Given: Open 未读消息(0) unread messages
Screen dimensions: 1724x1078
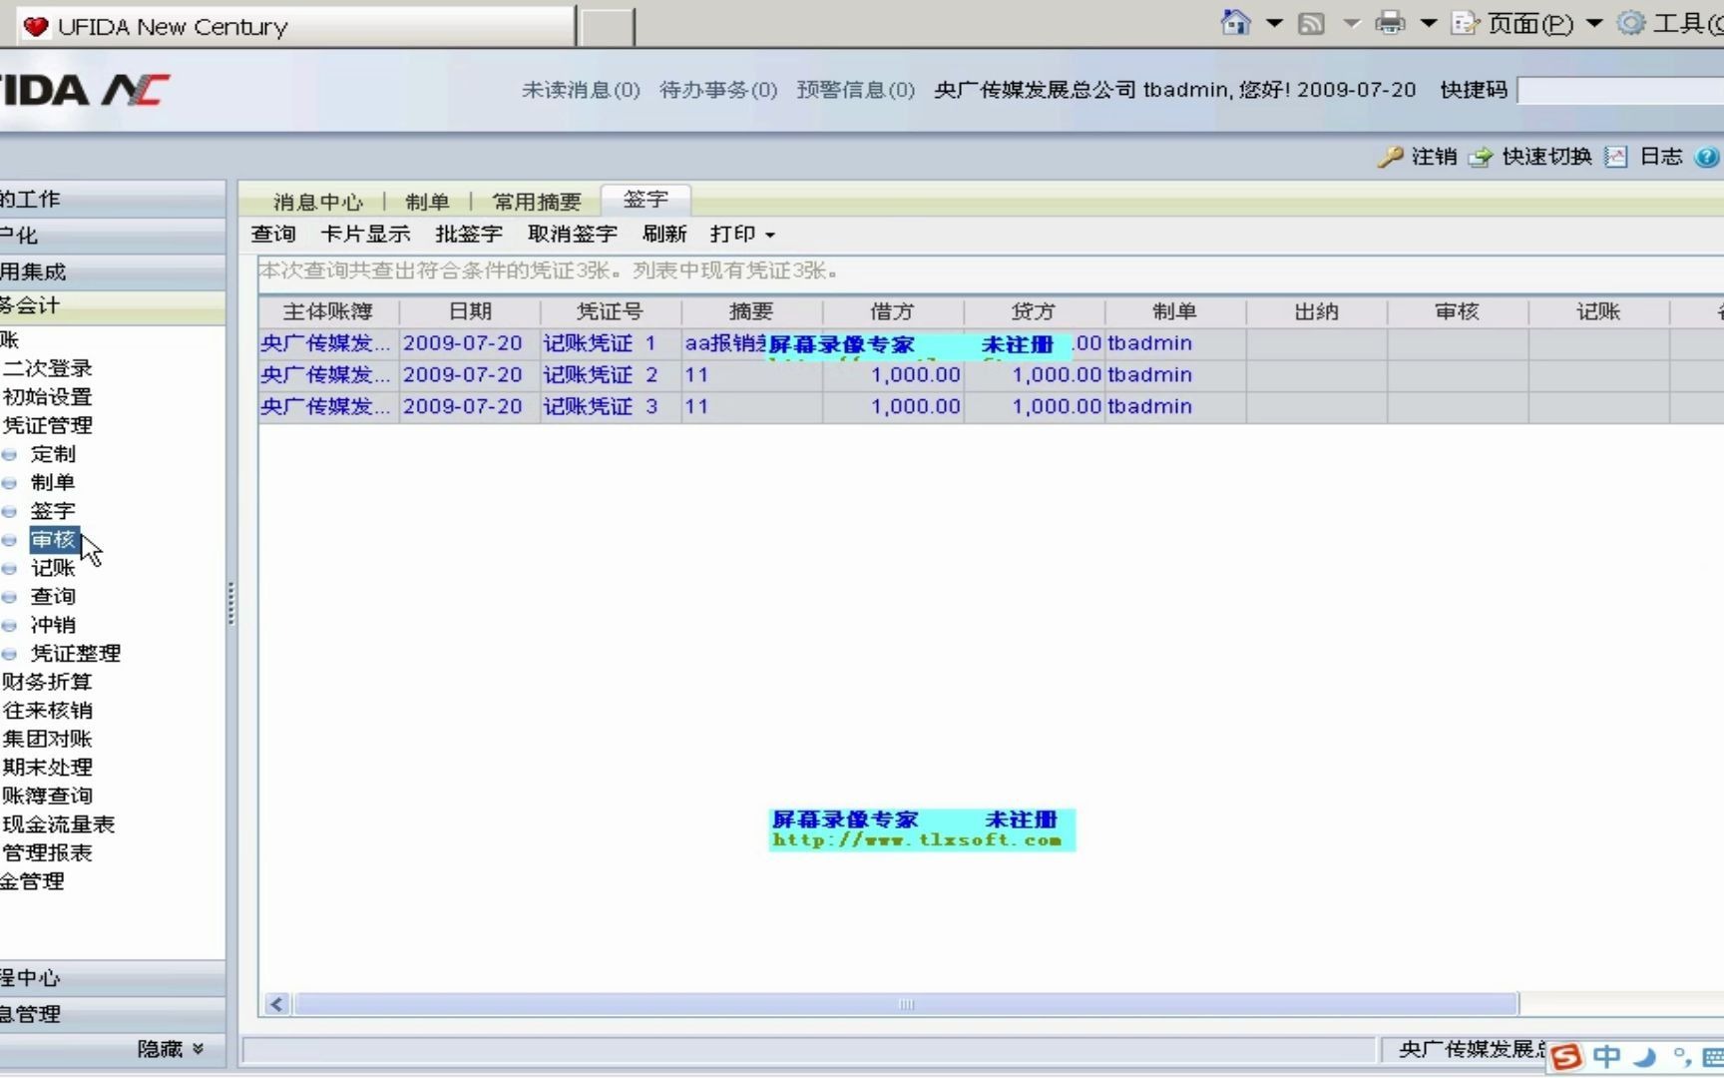Looking at the screenshot, I should (581, 90).
